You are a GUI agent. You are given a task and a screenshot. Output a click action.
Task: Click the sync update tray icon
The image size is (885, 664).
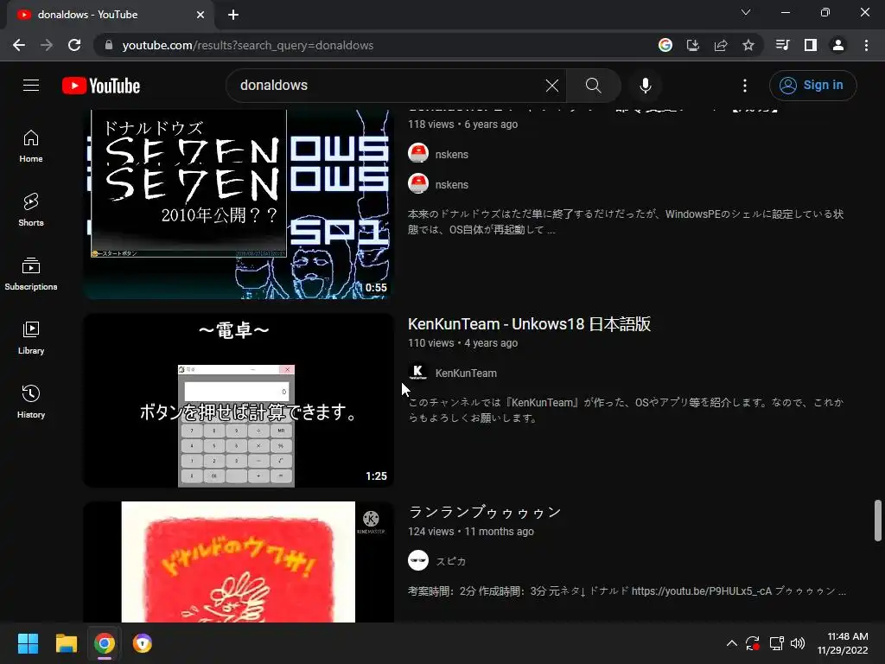tap(753, 643)
